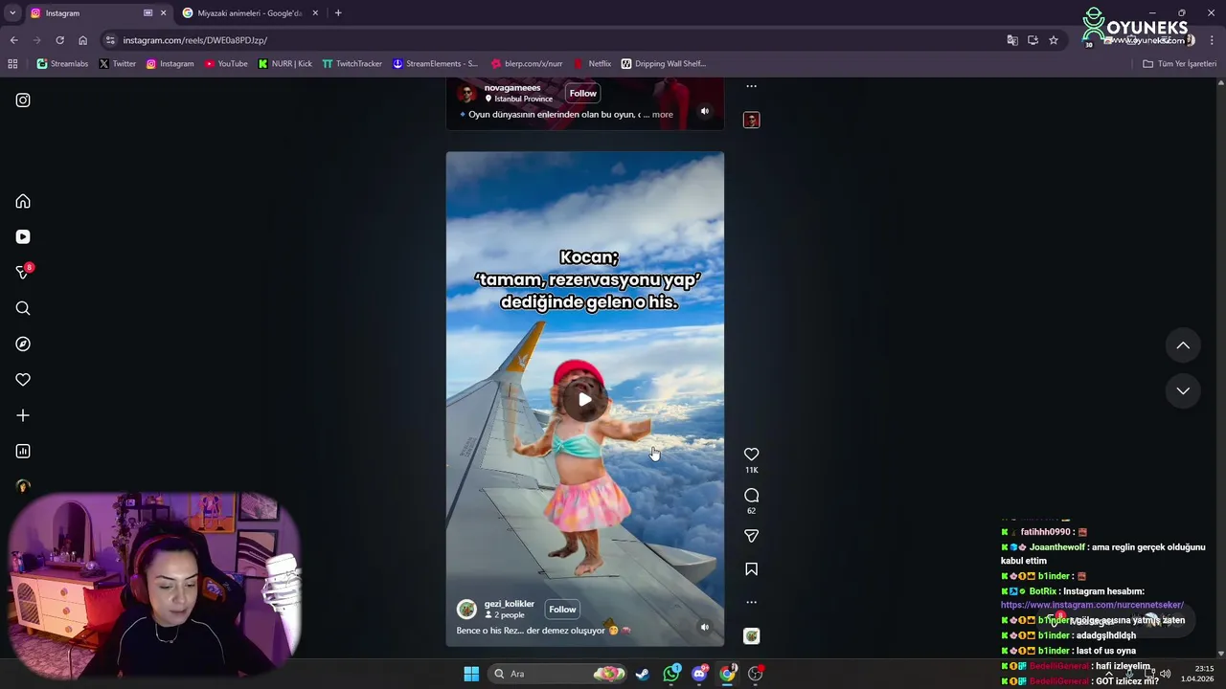Open the browser home page
The width and height of the screenshot is (1226, 689).
(82, 40)
